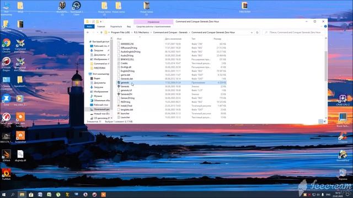Open the Вид ribbon tab
353x198 pixels.
pos(129,26)
